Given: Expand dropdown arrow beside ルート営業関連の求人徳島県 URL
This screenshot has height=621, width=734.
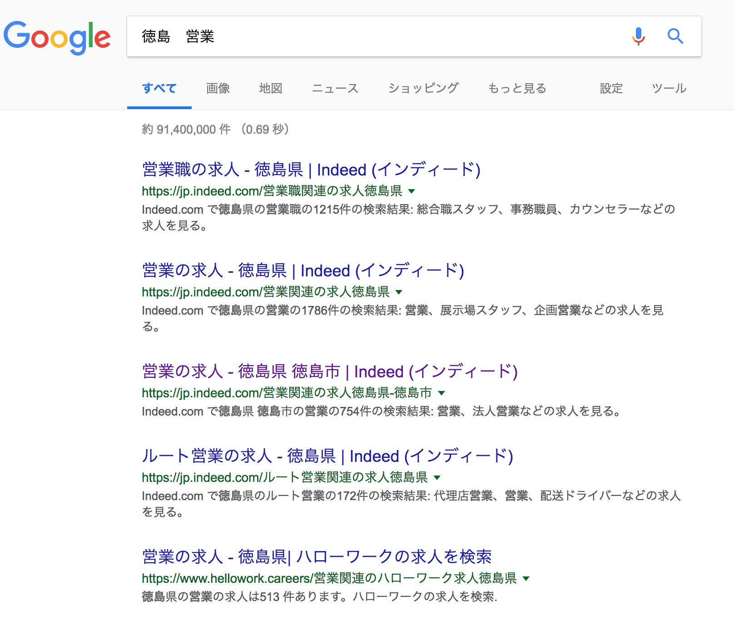Looking at the screenshot, I should (x=437, y=478).
